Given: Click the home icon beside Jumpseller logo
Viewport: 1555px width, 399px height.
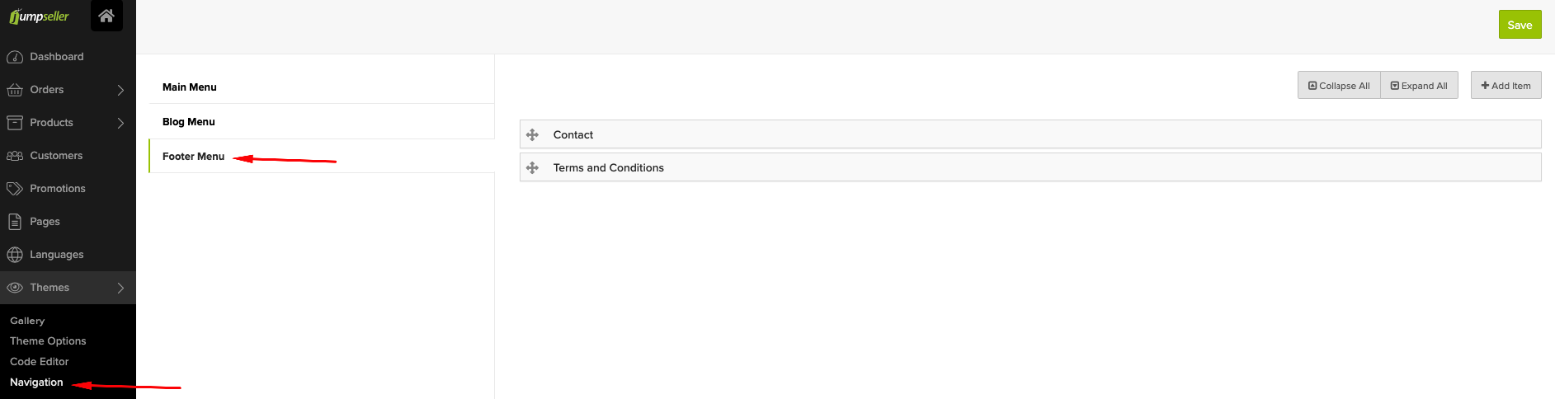Looking at the screenshot, I should (x=106, y=16).
